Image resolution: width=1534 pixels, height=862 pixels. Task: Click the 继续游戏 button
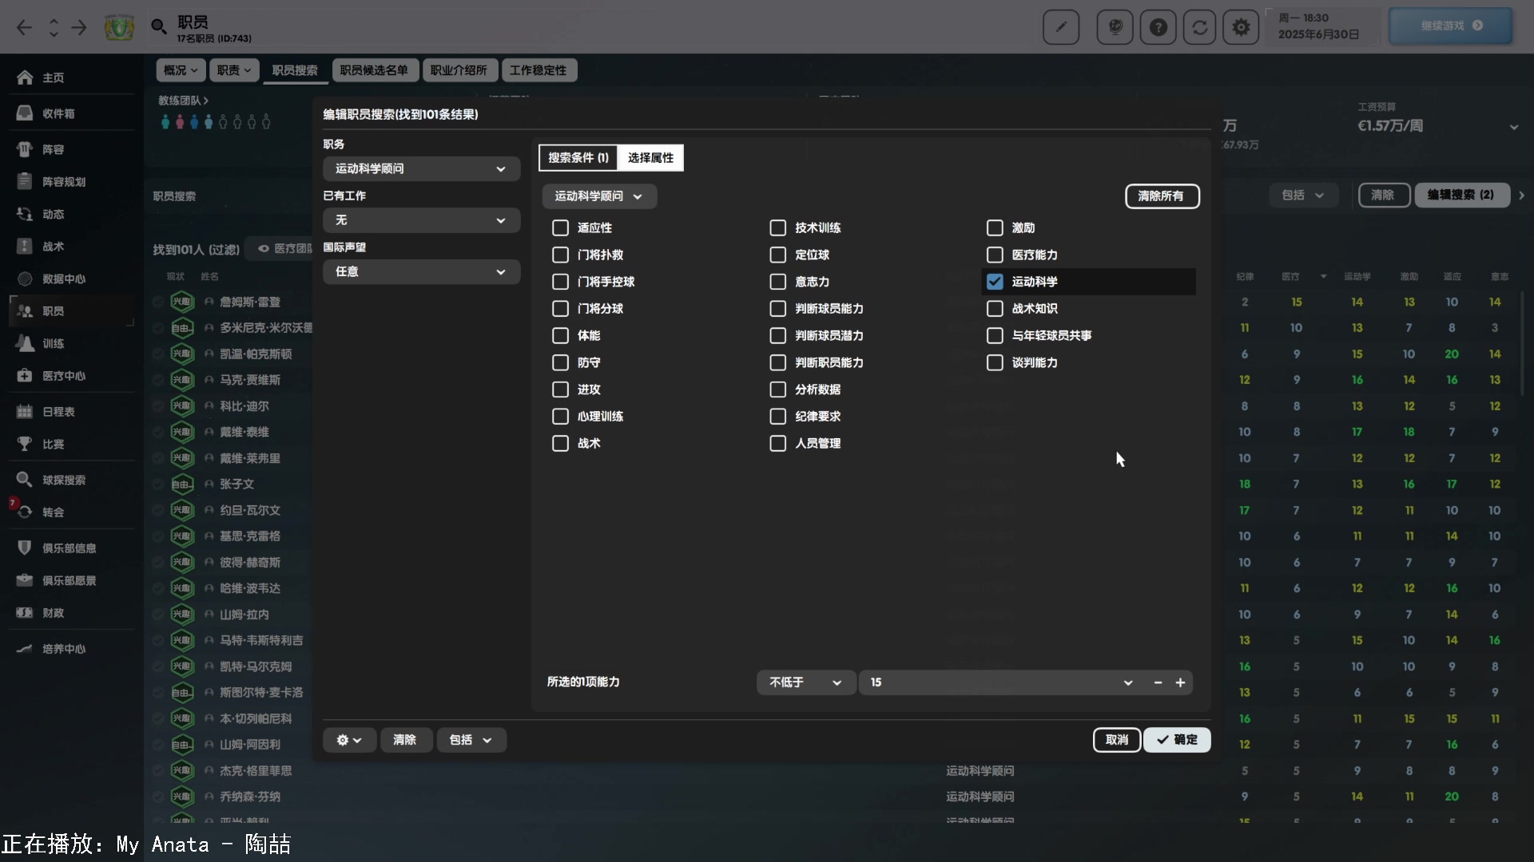1450,26
